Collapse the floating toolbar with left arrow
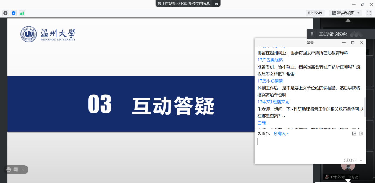375x183 pixels. [x=24, y=169]
